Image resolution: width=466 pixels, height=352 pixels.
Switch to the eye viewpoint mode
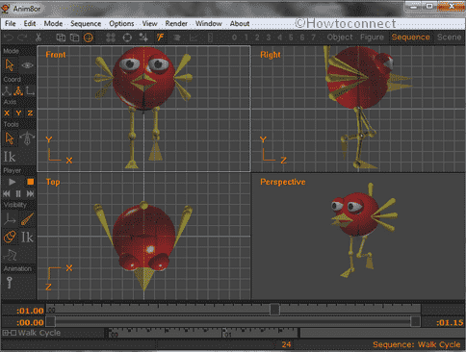point(27,65)
